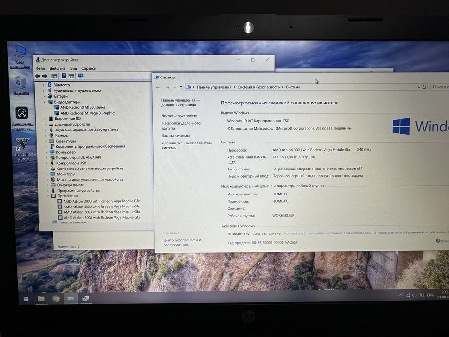
Task: Click the up arrow in Система window
Action: click(181, 87)
